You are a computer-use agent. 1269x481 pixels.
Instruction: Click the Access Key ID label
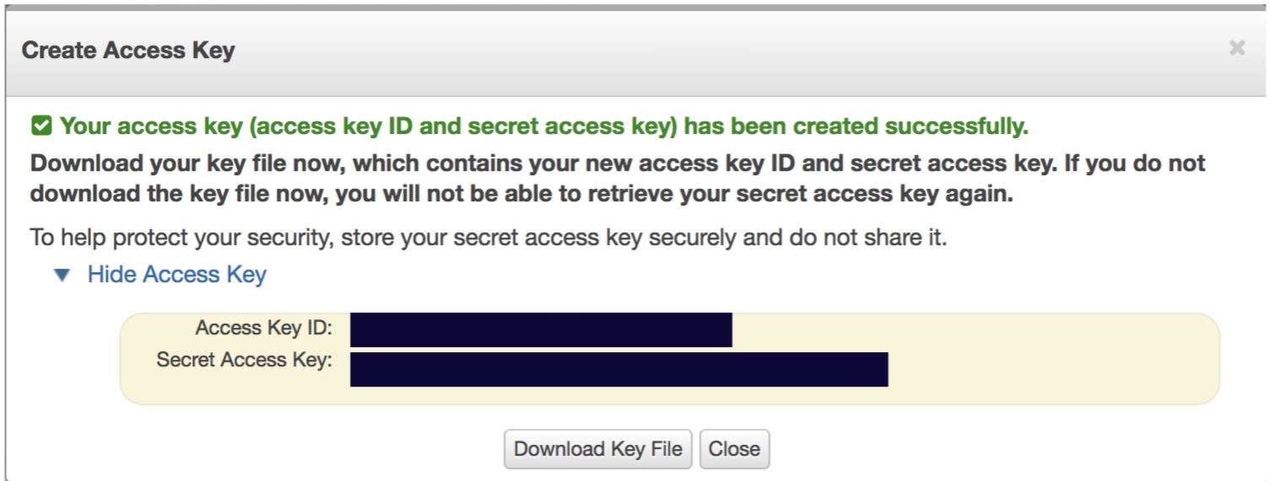[x=263, y=328]
